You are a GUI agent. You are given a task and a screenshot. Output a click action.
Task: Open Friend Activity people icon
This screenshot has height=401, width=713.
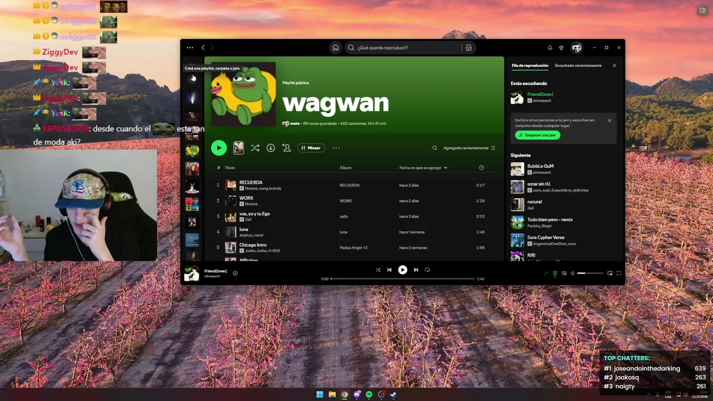pyautogui.click(x=561, y=48)
